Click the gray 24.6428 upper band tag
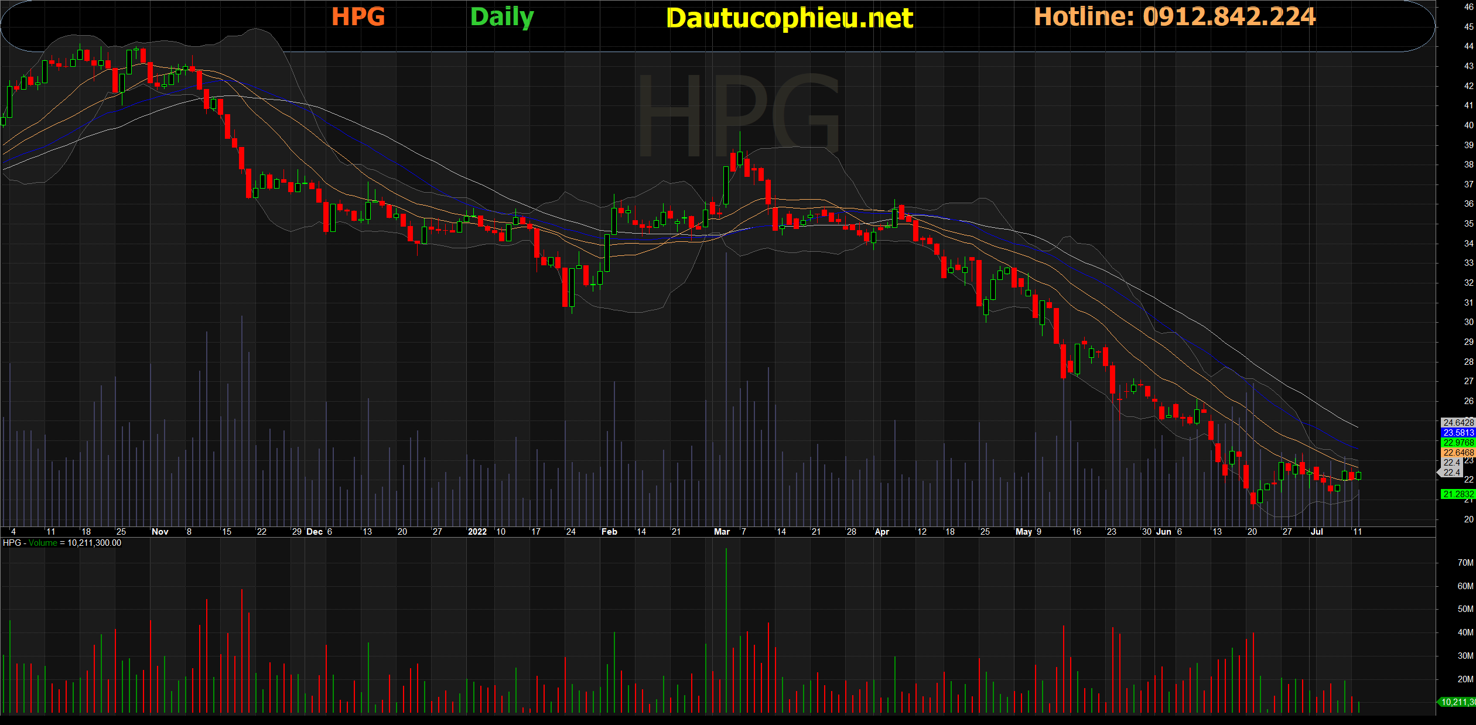Viewport: 1476px width, 725px height. (1458, 423)
